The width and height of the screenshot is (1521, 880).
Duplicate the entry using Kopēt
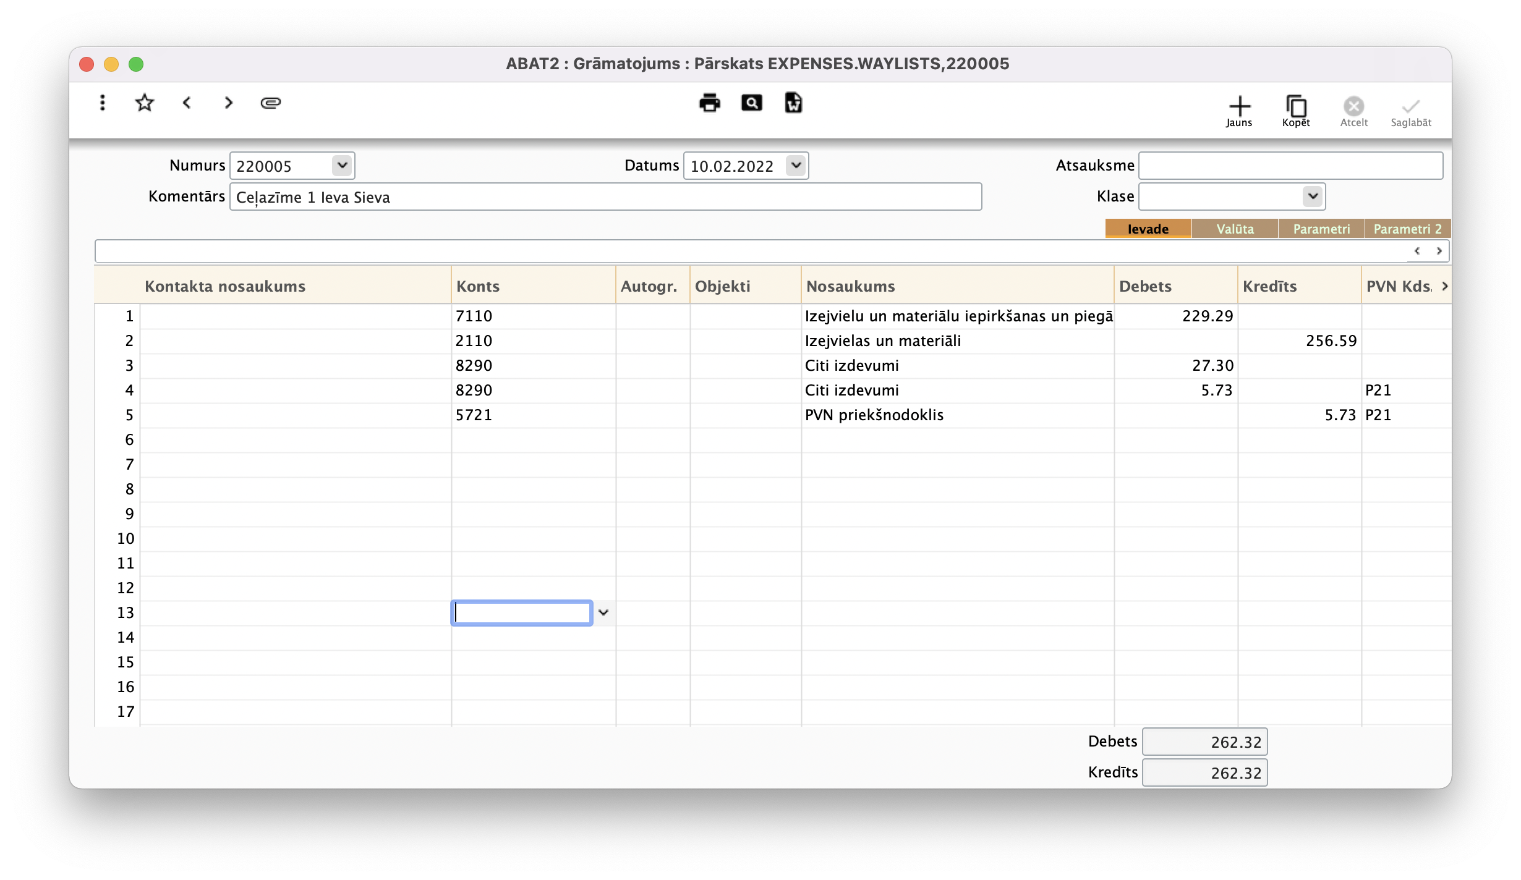pyautogui.click(x=1296, y=111)
